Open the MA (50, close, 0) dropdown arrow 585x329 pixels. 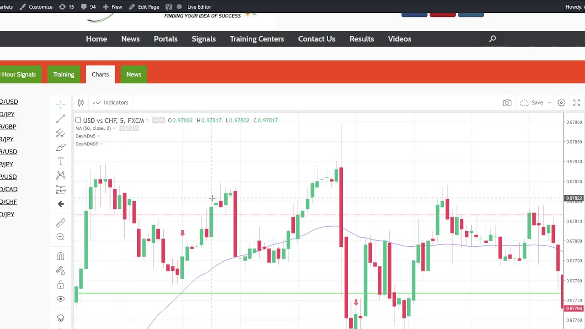[x=114, y=128]
